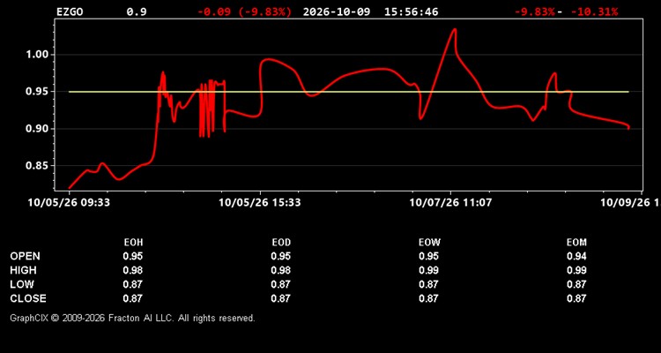Click the price line's highest peak above 1.00
Screen dimensions: 661x353
coord(455,29)
